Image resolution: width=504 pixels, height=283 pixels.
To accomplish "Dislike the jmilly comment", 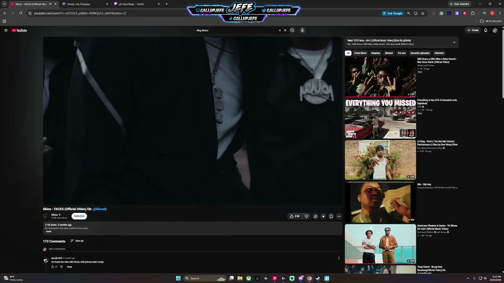I will point(61,267).
